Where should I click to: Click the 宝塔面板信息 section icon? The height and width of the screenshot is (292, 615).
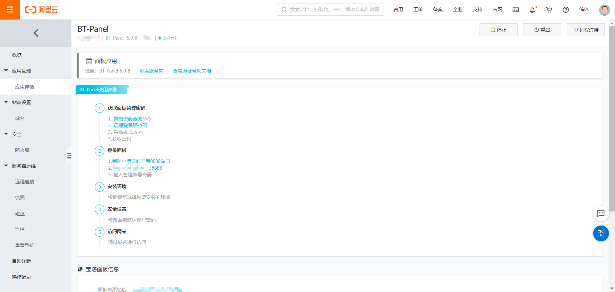click(80, 269)
